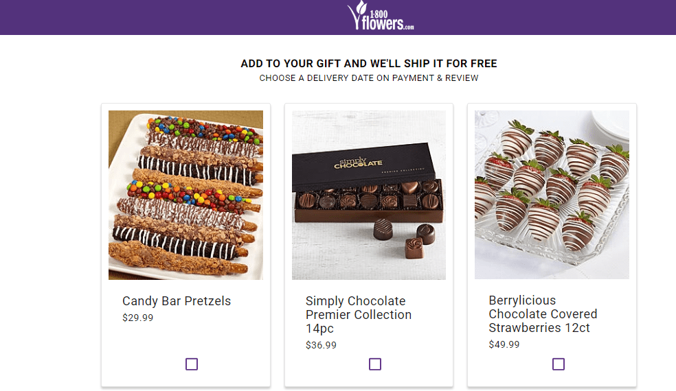
Task: Click the 'Candy Bar Pretzels' product title
Action: point(177,301)
